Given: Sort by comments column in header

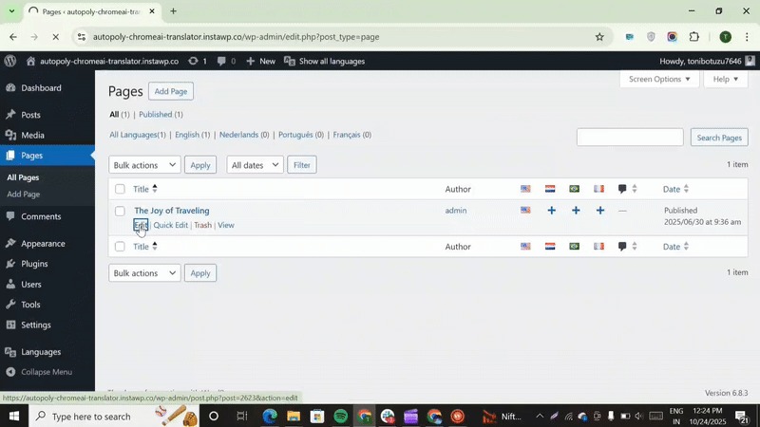Looking at the screenshot, I should [x=627, y=189].
